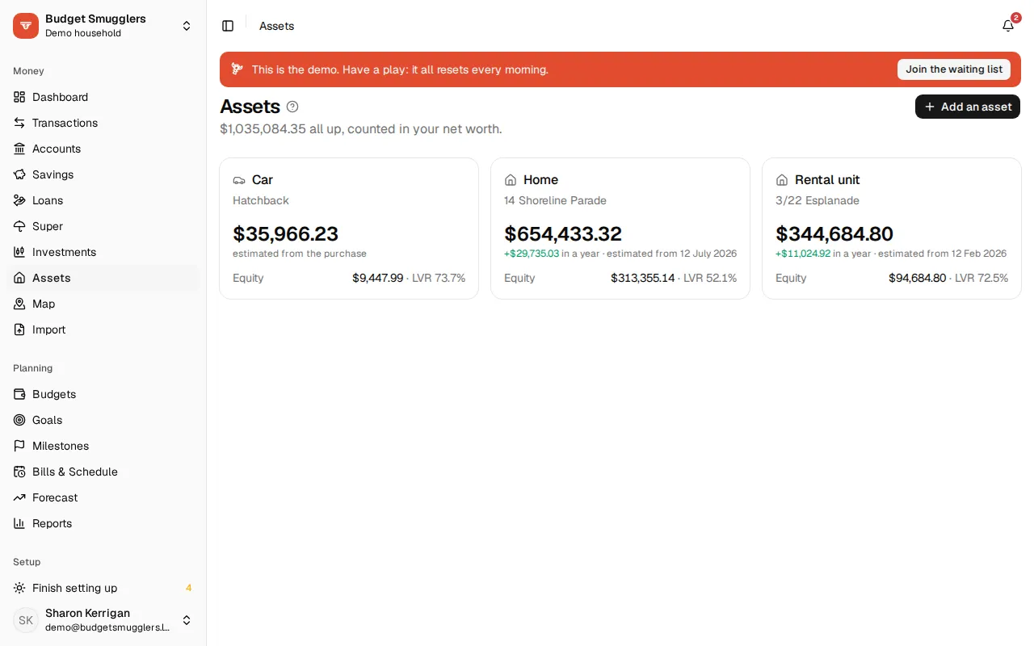
Task: Open Dashboard in the sidebar
Action: coord(103,97)
